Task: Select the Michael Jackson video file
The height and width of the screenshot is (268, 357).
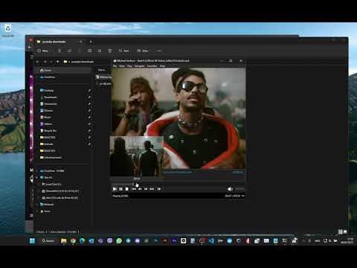Action: 103,77
